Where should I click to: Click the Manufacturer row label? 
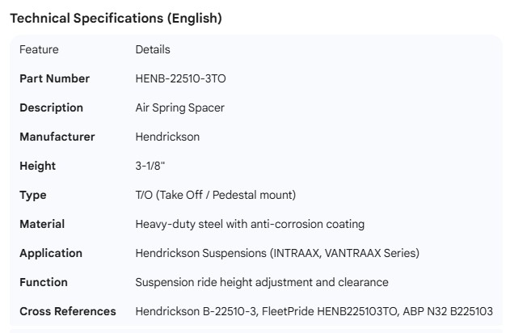57,137
